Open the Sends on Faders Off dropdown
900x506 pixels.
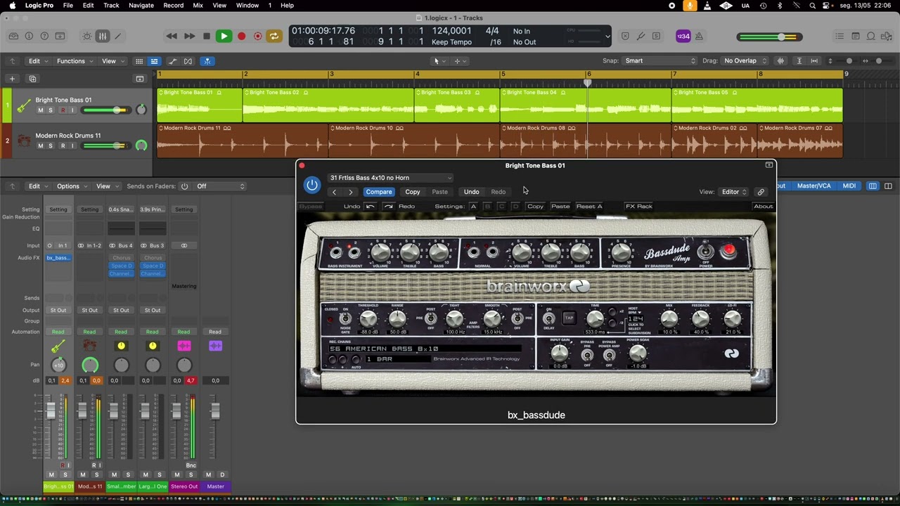pyautogui.click(x=221, y=186)
